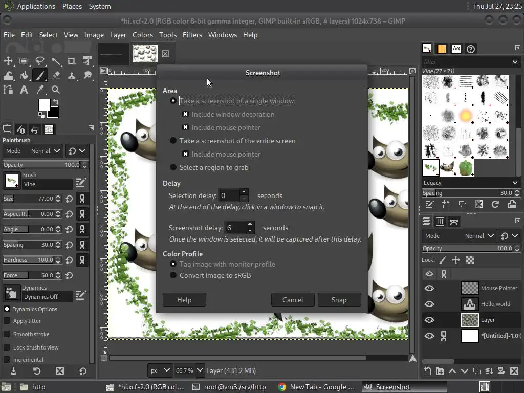
Task: Select the Bucket Fill tool
Action: (x=24, y=76)
